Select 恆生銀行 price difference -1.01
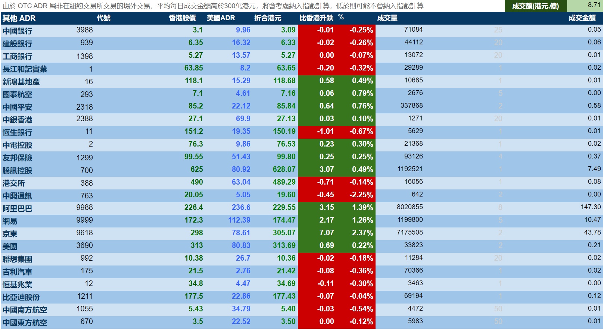 point(325,131)
